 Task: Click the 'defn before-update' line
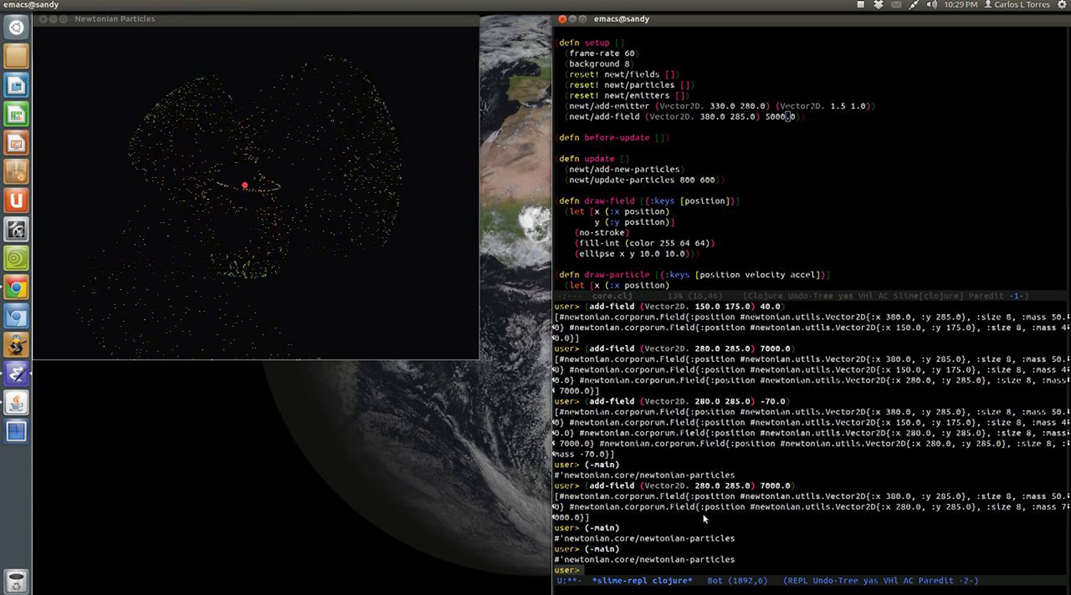coord(612,138)
